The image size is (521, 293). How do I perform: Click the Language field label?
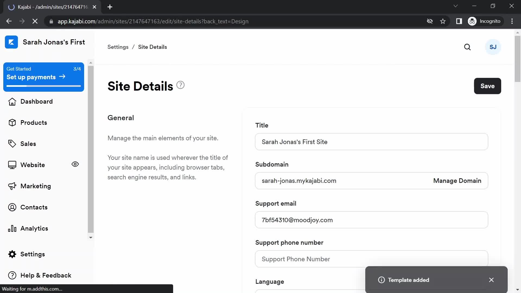269,282
